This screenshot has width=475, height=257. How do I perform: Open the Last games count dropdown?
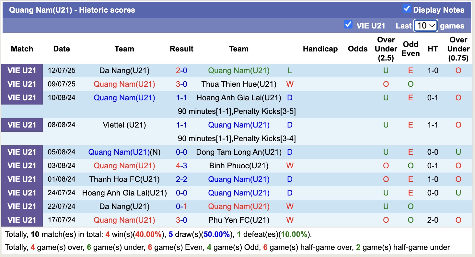[x=425, y=25]
